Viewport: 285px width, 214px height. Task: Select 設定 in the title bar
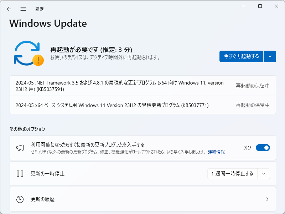(40, 9)
